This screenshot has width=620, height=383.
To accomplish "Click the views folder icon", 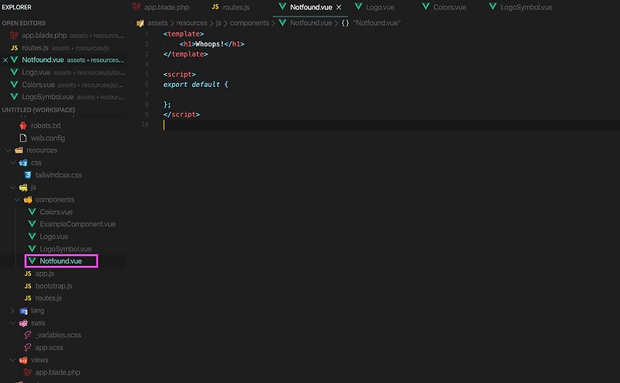I will pyautogui.click(x=23, y=360).
